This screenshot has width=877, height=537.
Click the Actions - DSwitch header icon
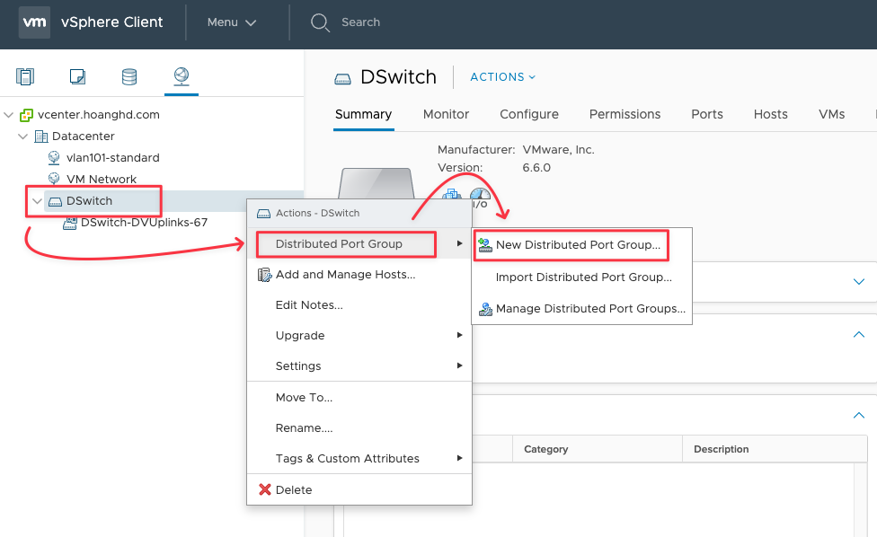coord(263,214)
